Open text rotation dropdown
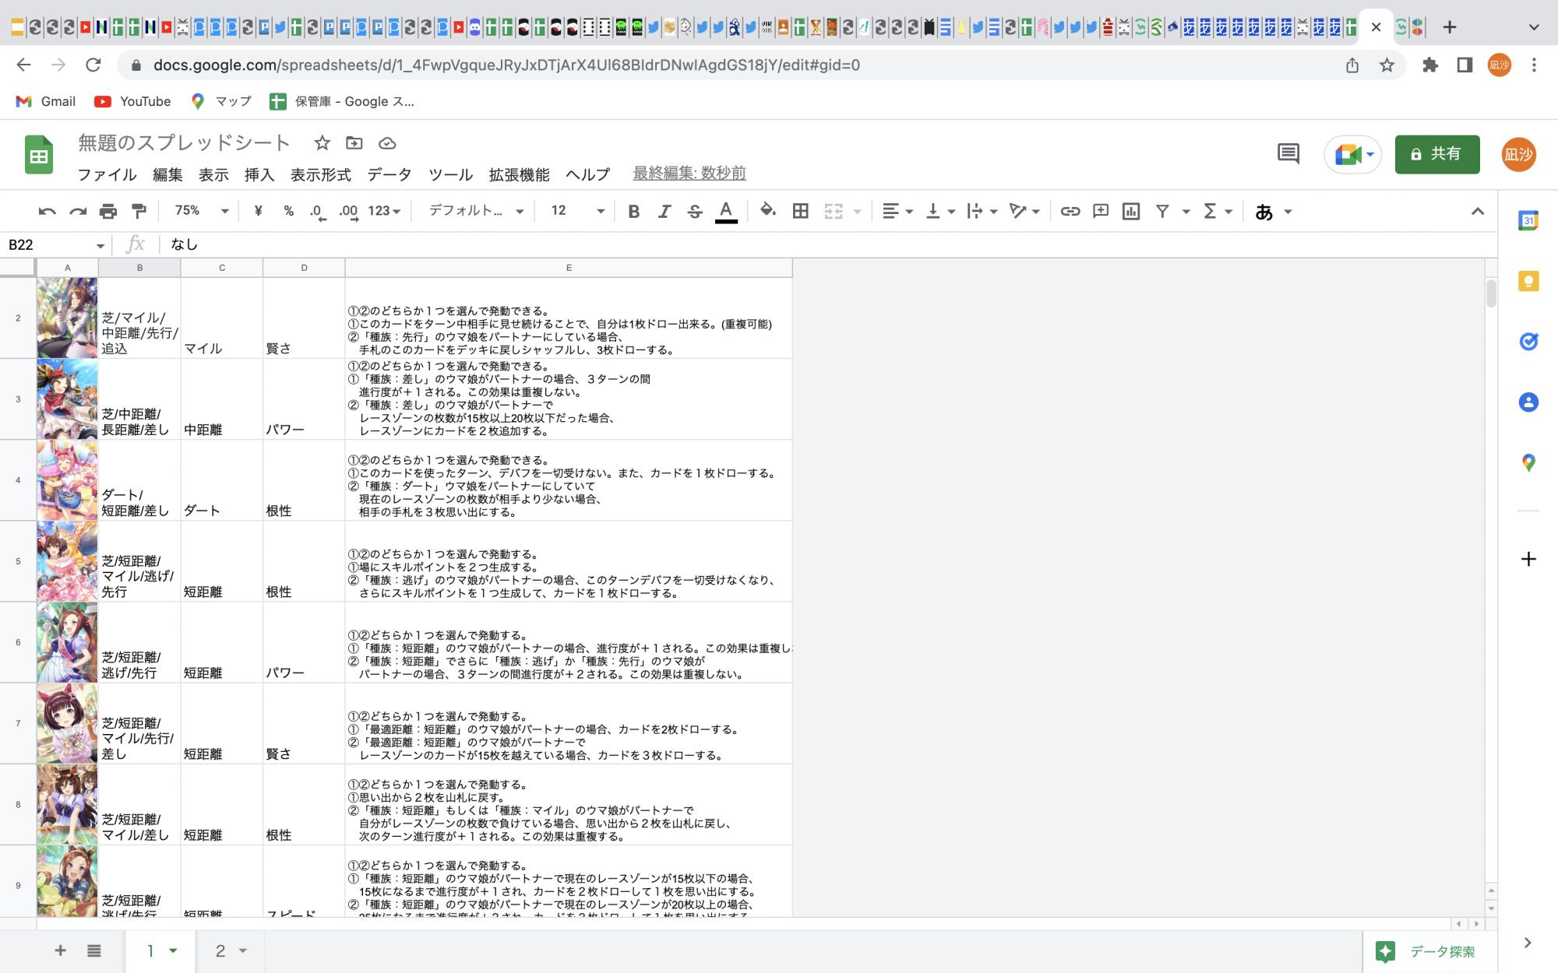The width and height of the screenshot is (1558, 973). coord(1024,211)
